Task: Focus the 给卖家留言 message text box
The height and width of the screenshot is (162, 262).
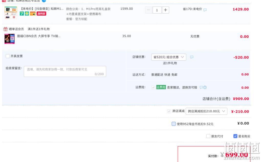Action: coord(65,71)
